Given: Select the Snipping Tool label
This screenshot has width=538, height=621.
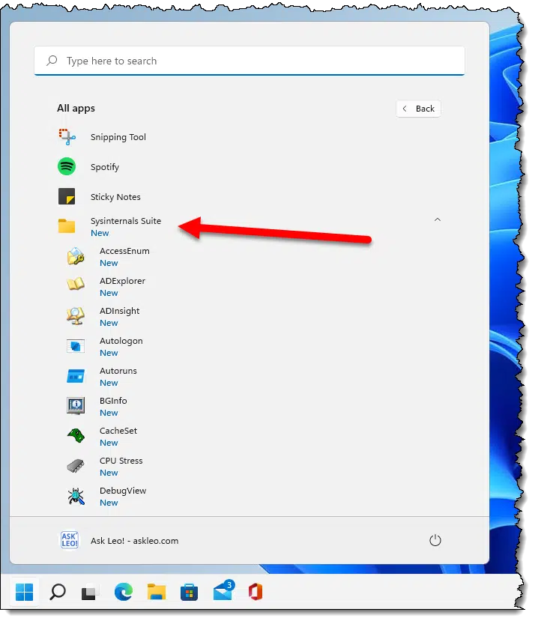Looking at the screenshot, I should [x=118, y=137].
